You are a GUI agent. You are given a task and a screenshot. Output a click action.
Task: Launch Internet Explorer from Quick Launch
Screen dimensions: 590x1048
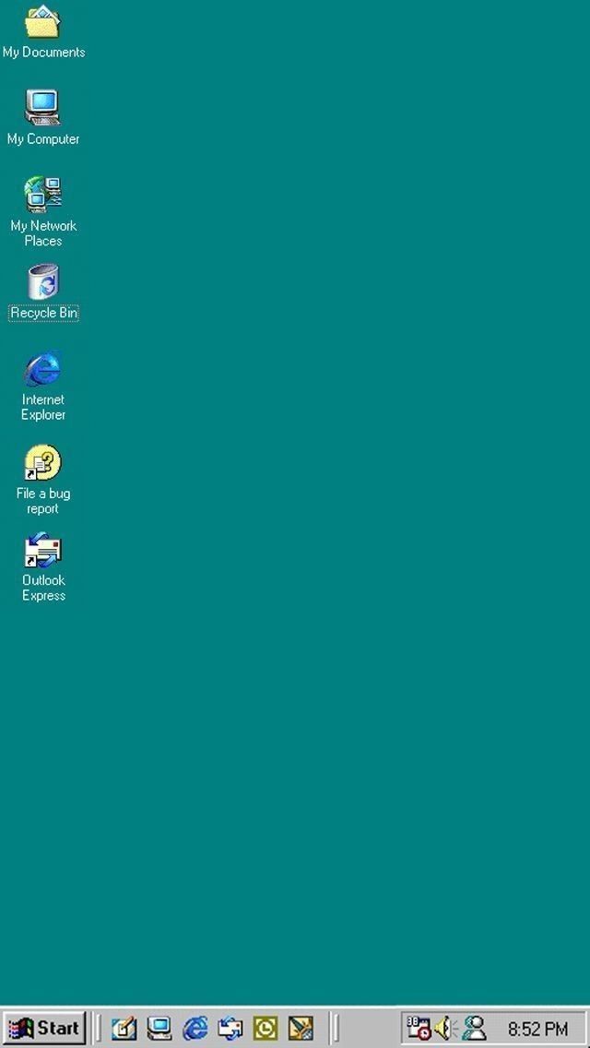click(x=195, y=1028)
